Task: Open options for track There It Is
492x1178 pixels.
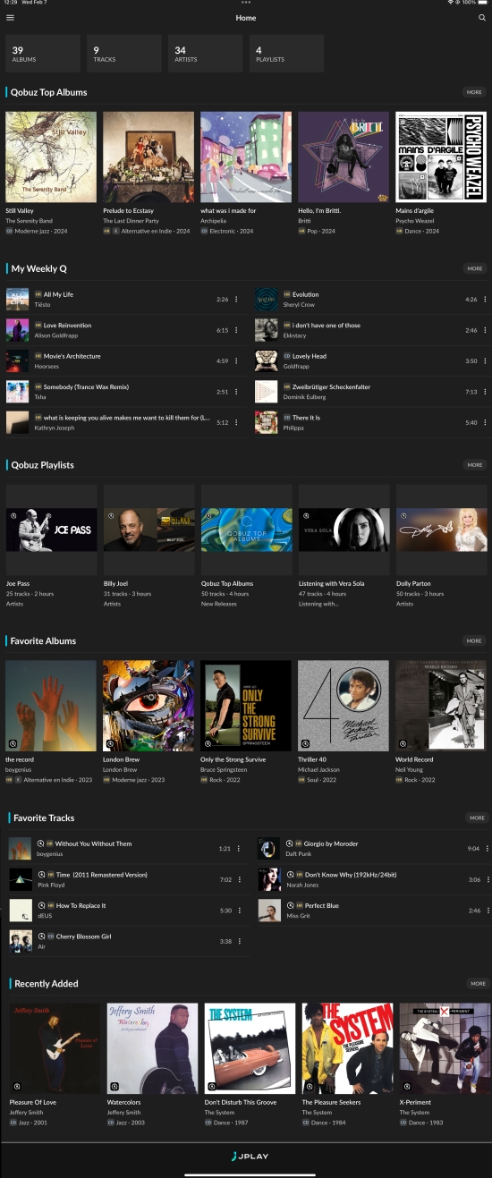Action: 485,423
